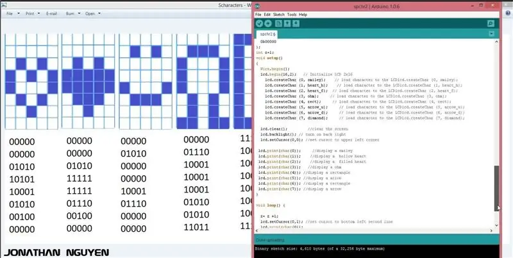The height and width of the screenshot is (258, 513).
Task: Open a sketch using the up-arrow toolbar icon
Action: pos(287,24)
